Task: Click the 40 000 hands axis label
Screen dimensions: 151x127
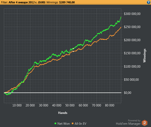Action: 57,105
